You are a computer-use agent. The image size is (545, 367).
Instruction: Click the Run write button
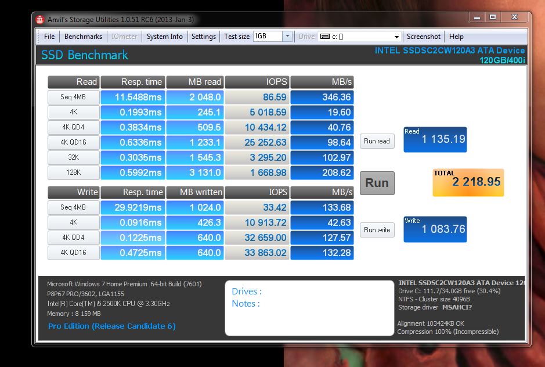click(x=377, y=230)
